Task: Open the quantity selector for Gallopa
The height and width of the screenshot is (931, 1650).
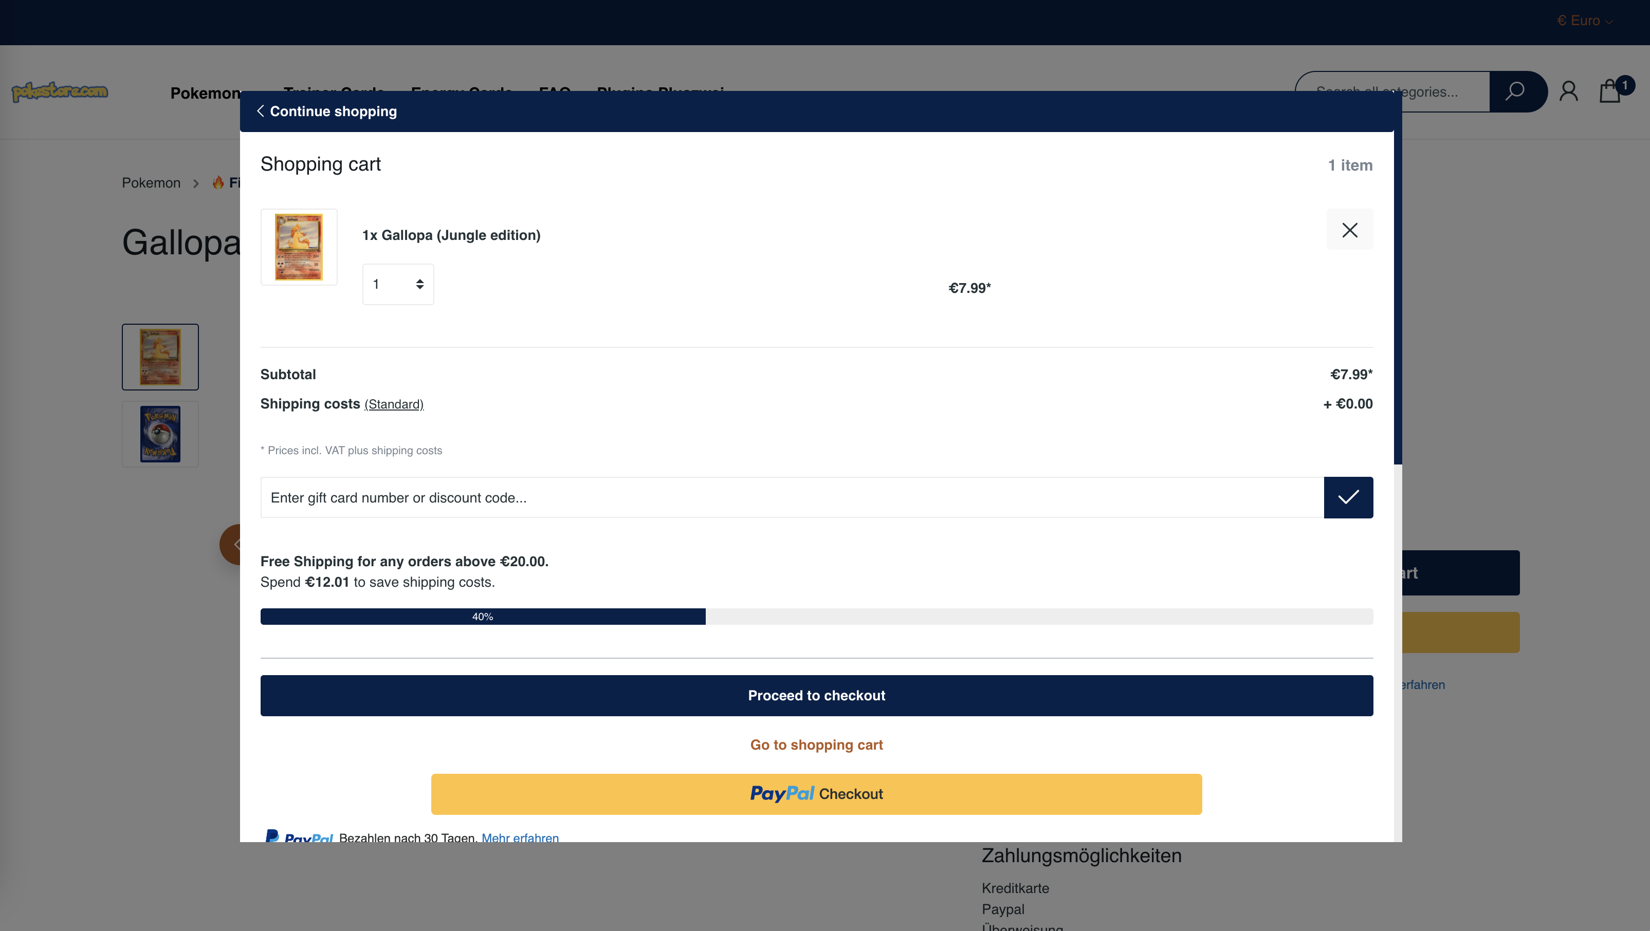Action: [x=398, y=284]
